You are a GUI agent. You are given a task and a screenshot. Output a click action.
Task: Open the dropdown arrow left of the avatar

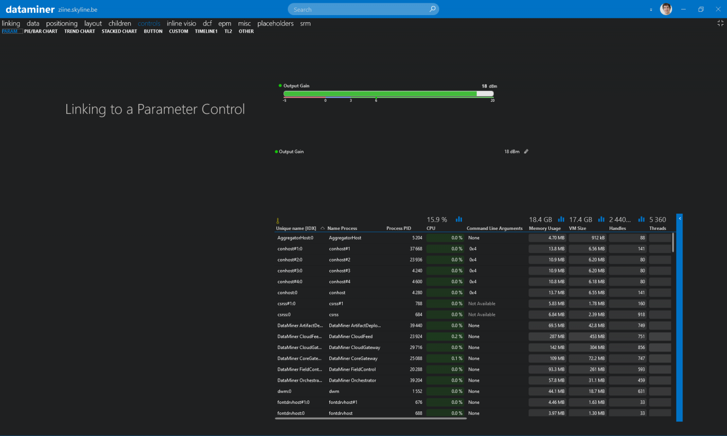(651, 9)
